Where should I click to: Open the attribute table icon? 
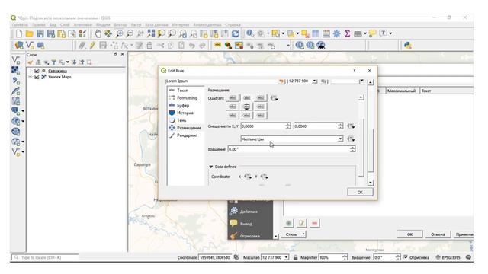[x=316, y=33]
